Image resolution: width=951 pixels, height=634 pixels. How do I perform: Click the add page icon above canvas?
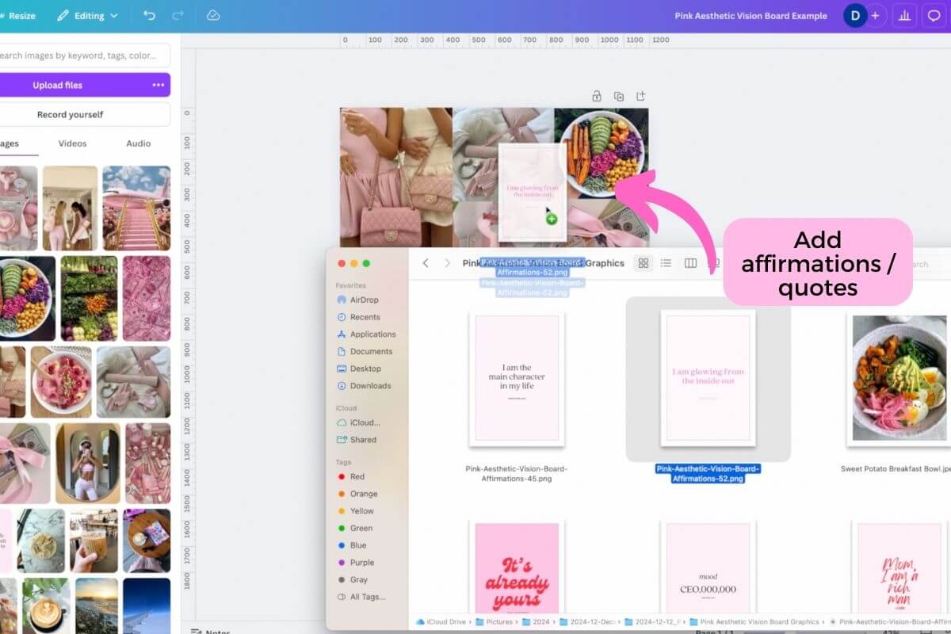pyautogui.click(x=641, y=96)
